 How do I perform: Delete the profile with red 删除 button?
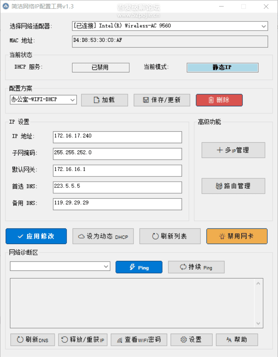(219, 100)
